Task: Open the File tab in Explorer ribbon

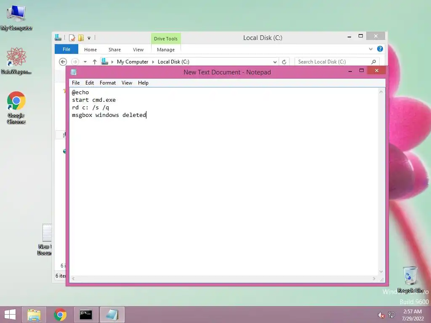Action: click(x=67, y=49)
